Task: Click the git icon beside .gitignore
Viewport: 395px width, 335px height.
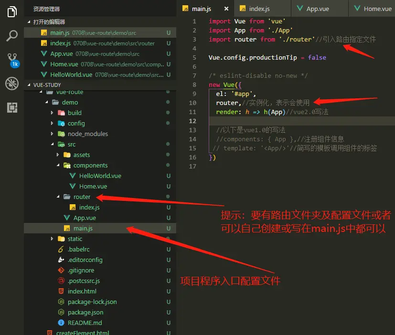Action: pos(61,270)
